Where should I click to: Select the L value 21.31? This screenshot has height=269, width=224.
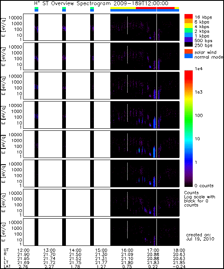coord(101,258)
